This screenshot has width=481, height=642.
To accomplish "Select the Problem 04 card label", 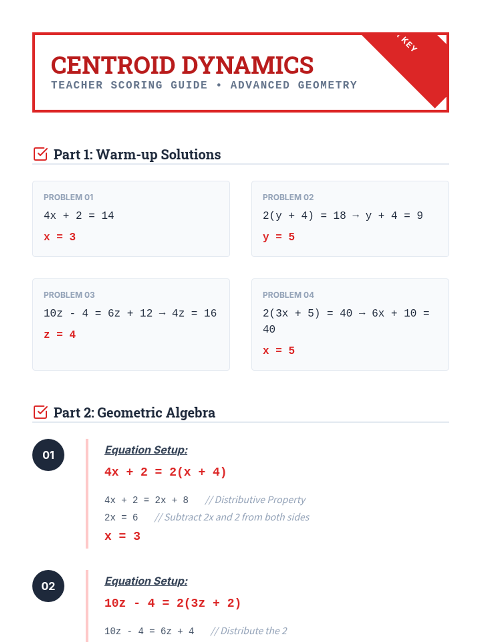I will 288,295.
